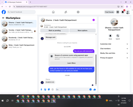Click the taskbar clock

(x=124, y=101)
